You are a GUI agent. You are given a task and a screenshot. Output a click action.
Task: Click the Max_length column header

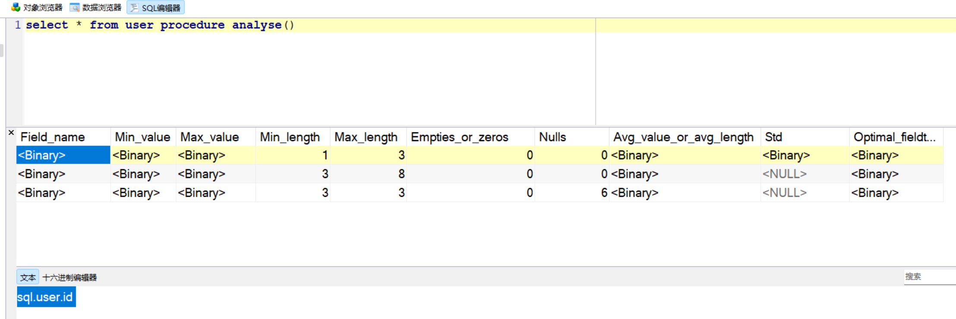coord(369,137)
